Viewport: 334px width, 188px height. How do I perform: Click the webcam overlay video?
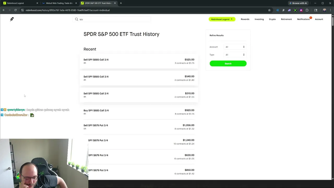[44, 163]
